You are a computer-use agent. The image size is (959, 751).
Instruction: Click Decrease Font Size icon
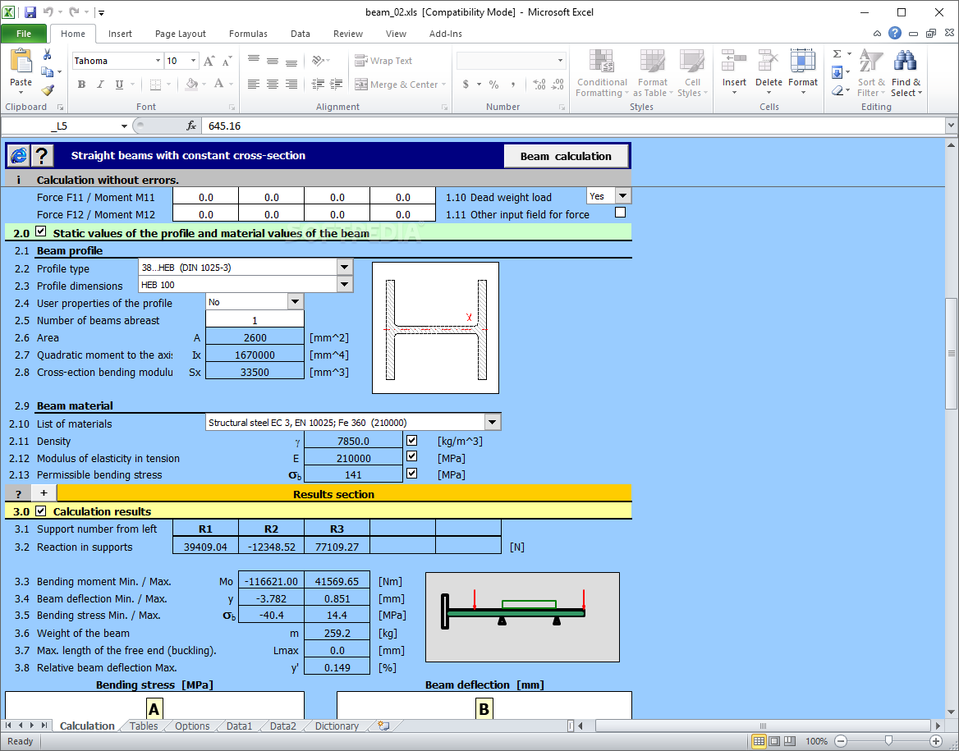point(227,62)
